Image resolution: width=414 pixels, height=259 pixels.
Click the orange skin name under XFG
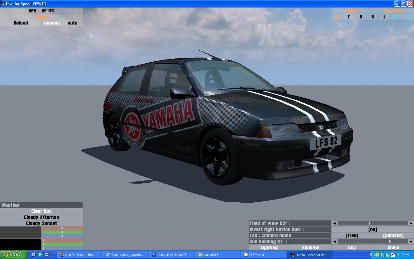point(41,17)
